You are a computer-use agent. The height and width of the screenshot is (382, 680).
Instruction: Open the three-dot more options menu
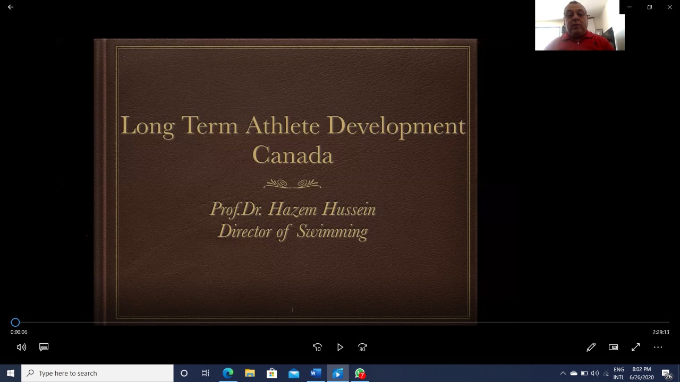(x=658, y=347)
